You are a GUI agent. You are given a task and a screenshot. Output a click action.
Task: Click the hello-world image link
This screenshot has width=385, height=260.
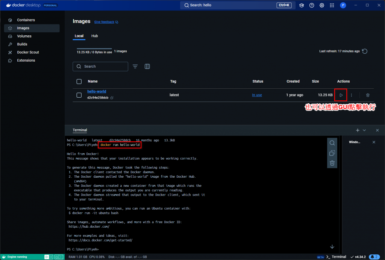pos(97,91)
